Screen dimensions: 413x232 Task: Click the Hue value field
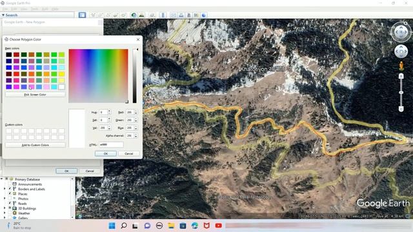coord(103,112)
